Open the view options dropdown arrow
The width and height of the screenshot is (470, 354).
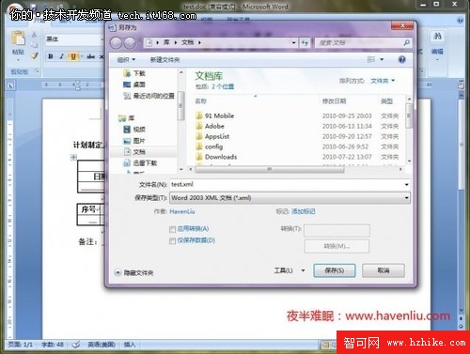coord(382,59)
